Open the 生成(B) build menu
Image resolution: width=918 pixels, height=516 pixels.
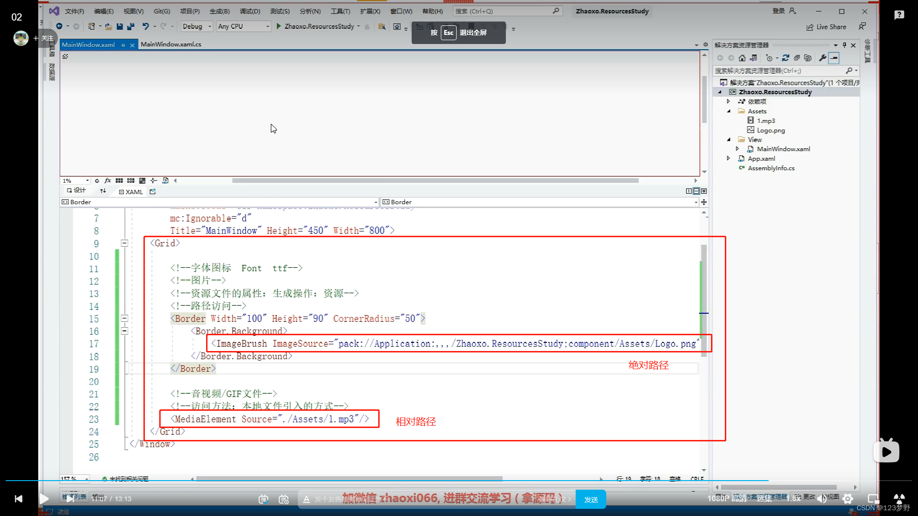[220, 11]
